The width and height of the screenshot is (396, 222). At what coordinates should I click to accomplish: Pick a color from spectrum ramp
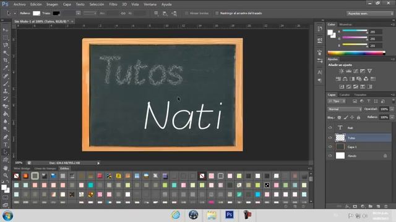point(356,53)
